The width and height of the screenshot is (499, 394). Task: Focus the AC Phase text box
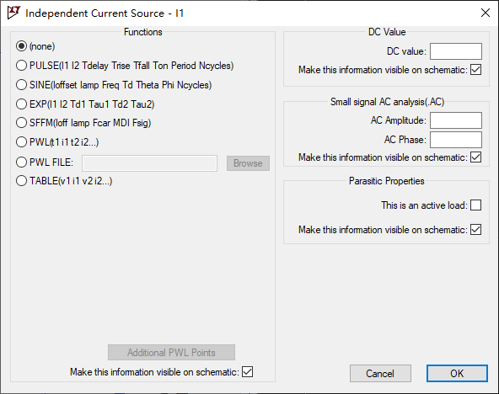(456, 140)
